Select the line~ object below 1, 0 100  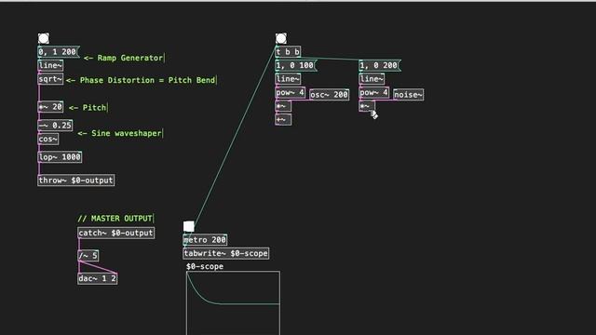[x=288, y=79]
